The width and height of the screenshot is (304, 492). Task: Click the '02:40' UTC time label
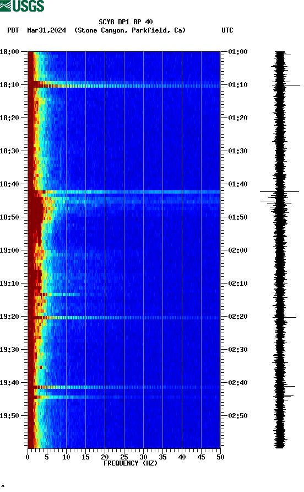238,383
